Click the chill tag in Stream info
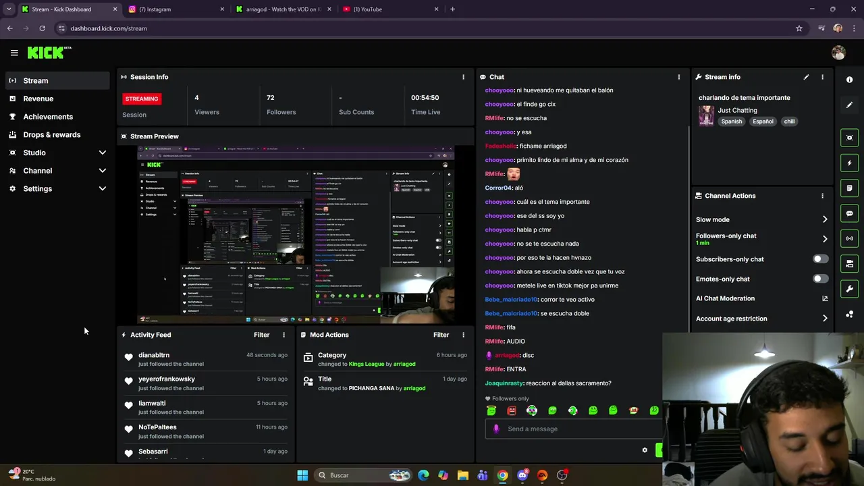 789,122
